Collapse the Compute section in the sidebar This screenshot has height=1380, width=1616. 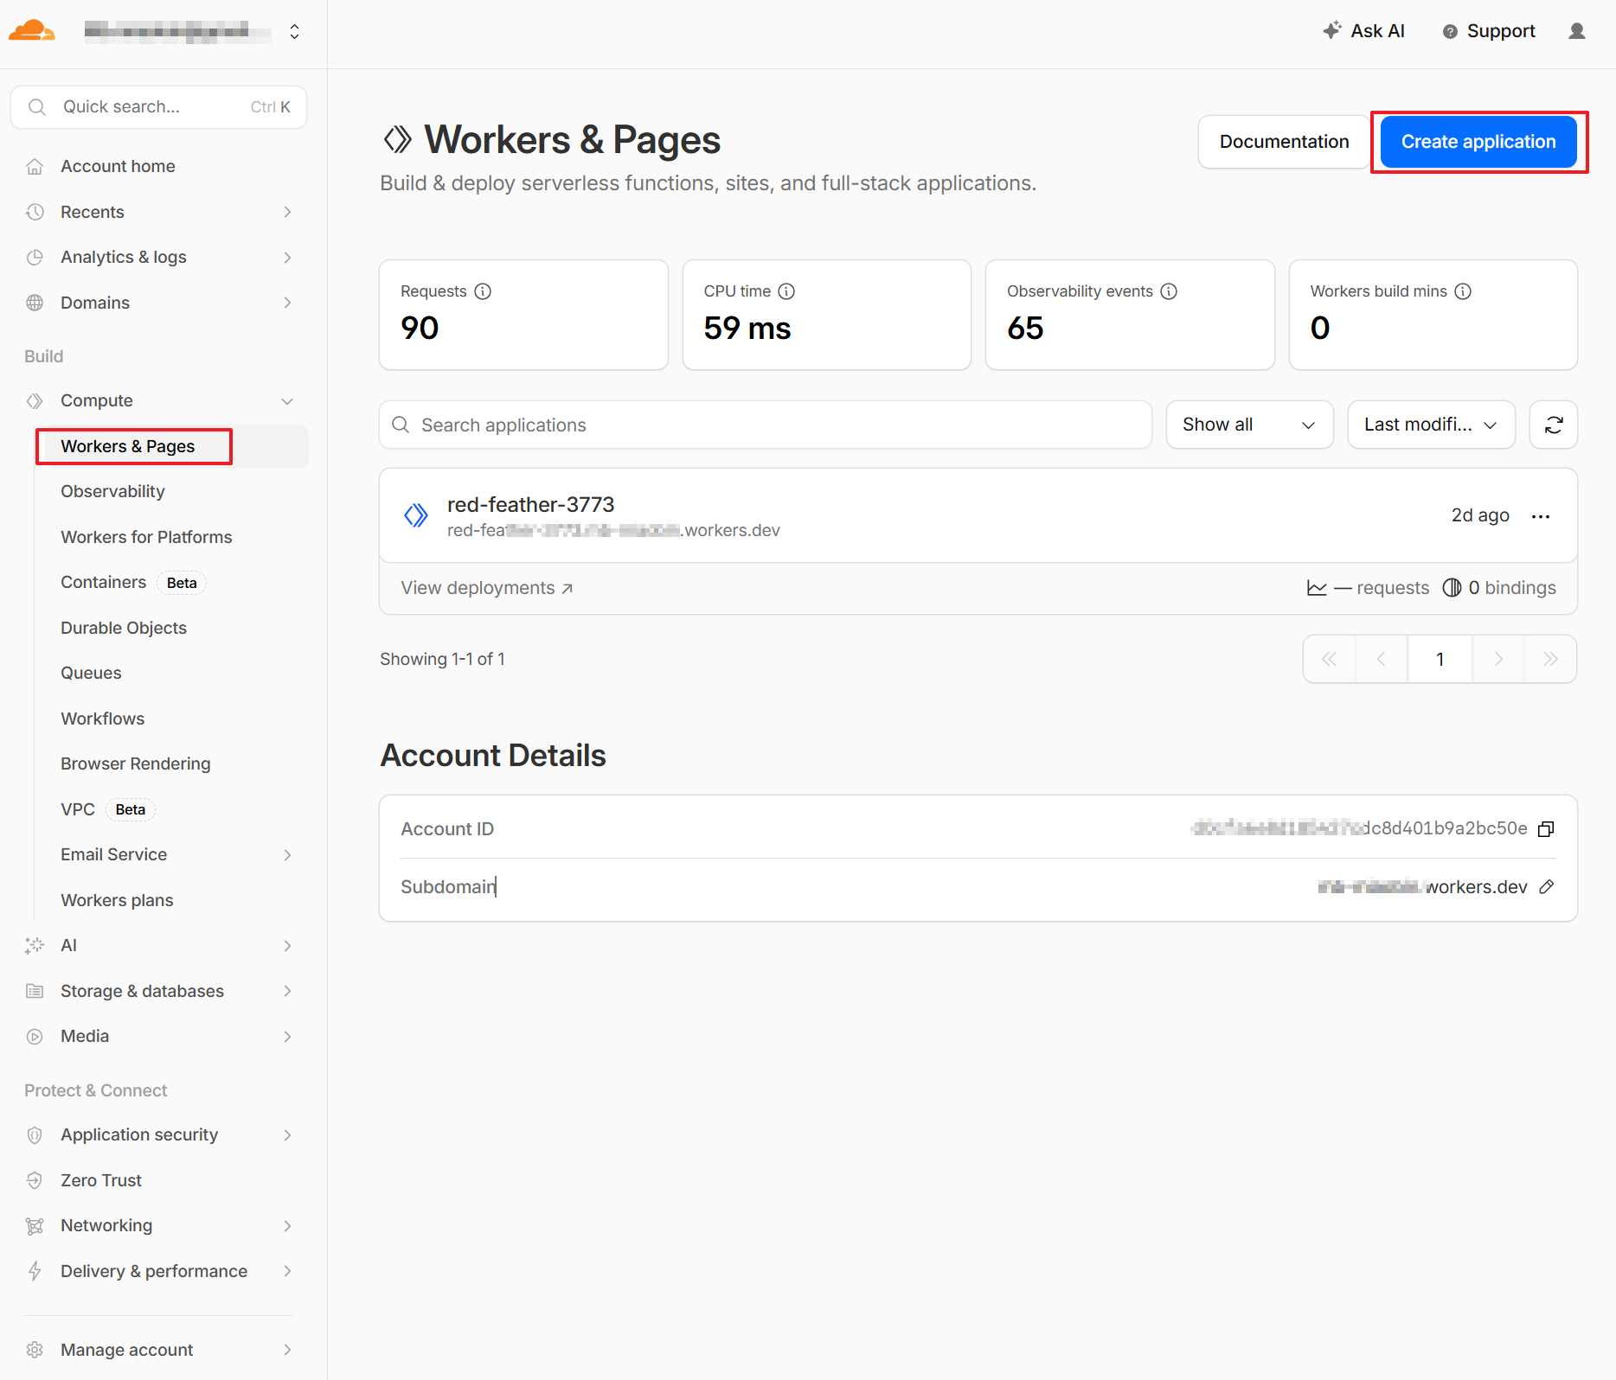286,400
